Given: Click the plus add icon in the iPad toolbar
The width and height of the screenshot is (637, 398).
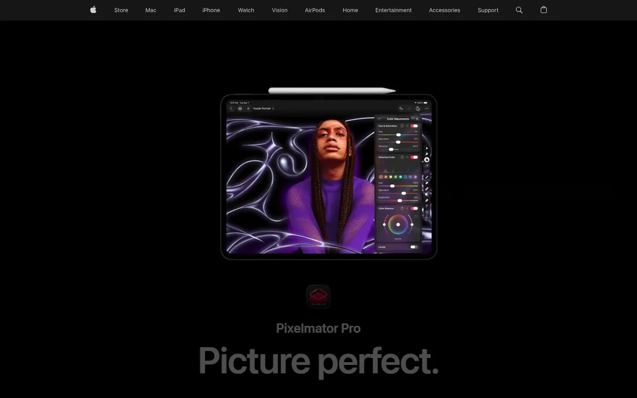Looking at the screenshot, I should (x=248, y=108).
